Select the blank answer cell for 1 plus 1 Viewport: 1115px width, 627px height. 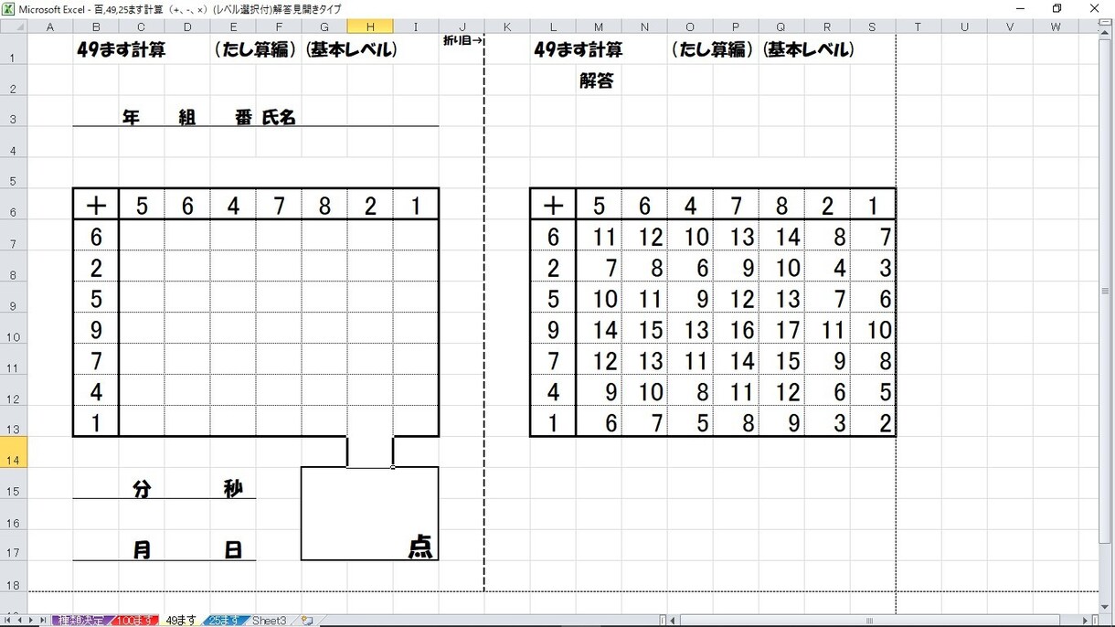(416, 422)
